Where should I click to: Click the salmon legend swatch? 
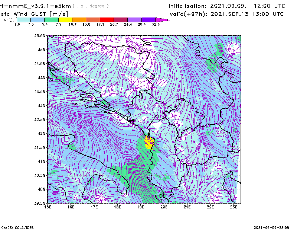coord(93,20)
